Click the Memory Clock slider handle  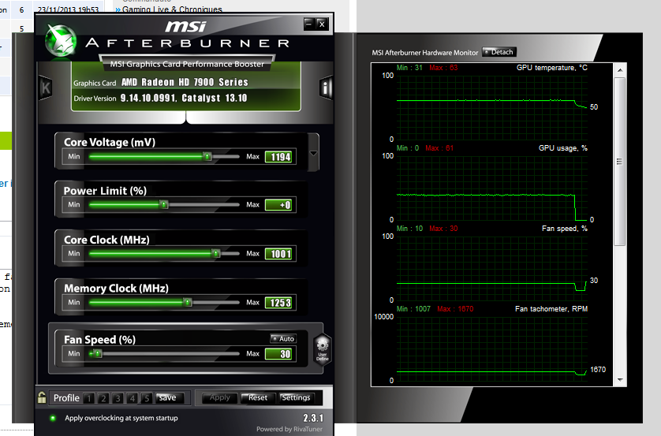point(188,303)
